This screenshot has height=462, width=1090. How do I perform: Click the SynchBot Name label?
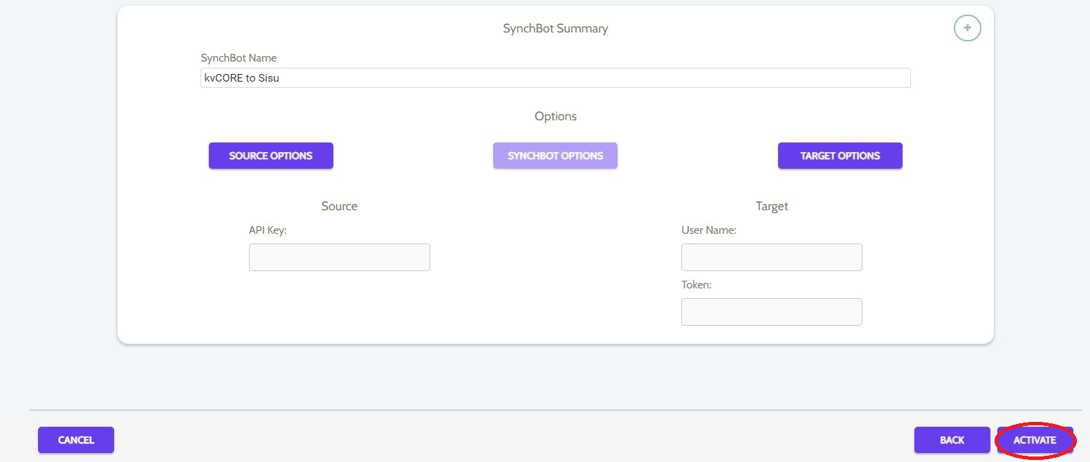[x=239, y=58]
